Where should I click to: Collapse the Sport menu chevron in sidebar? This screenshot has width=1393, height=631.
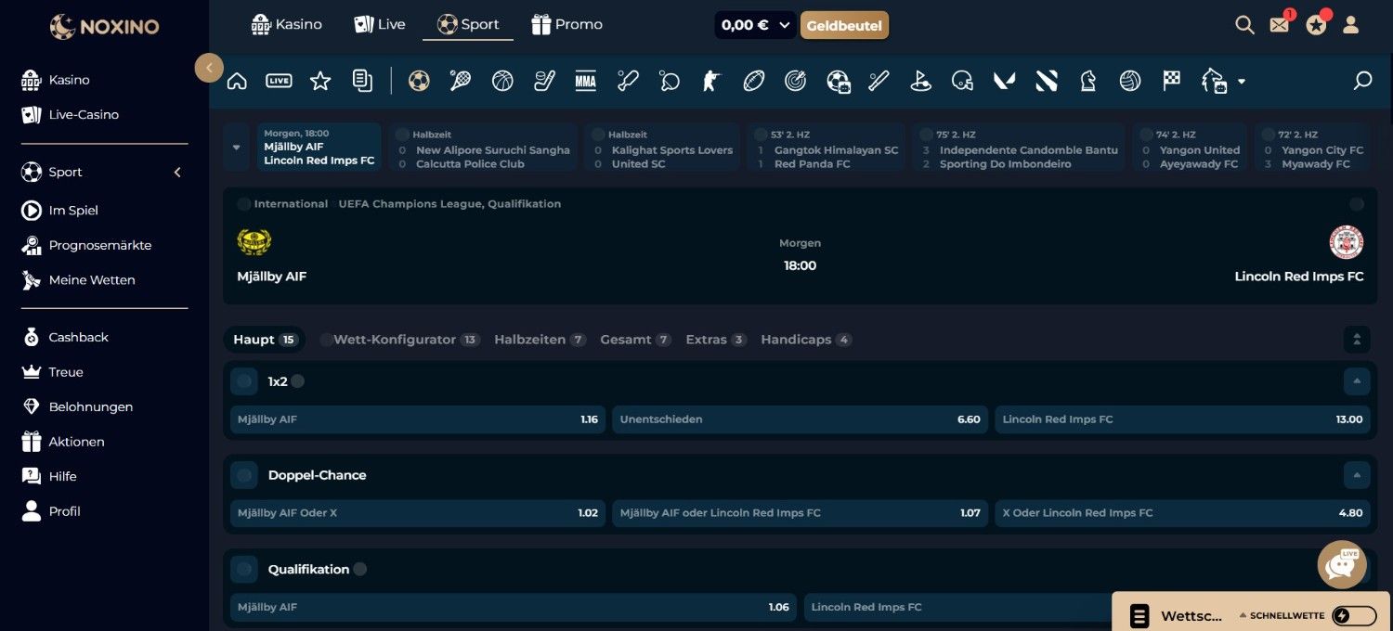(x=177, y=173)
